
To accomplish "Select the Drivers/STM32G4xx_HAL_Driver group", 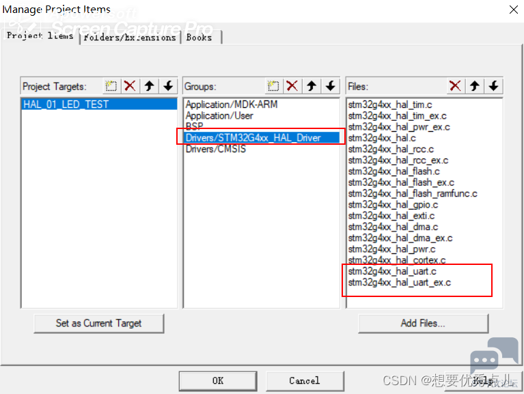I will coord(262,137).
